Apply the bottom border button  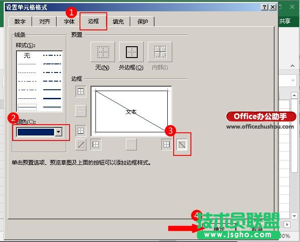pyautogui.click(x=81, y=131)
